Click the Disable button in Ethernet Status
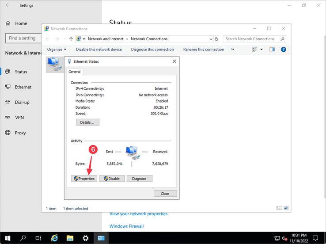326x244 pixels. coord(111,179)
